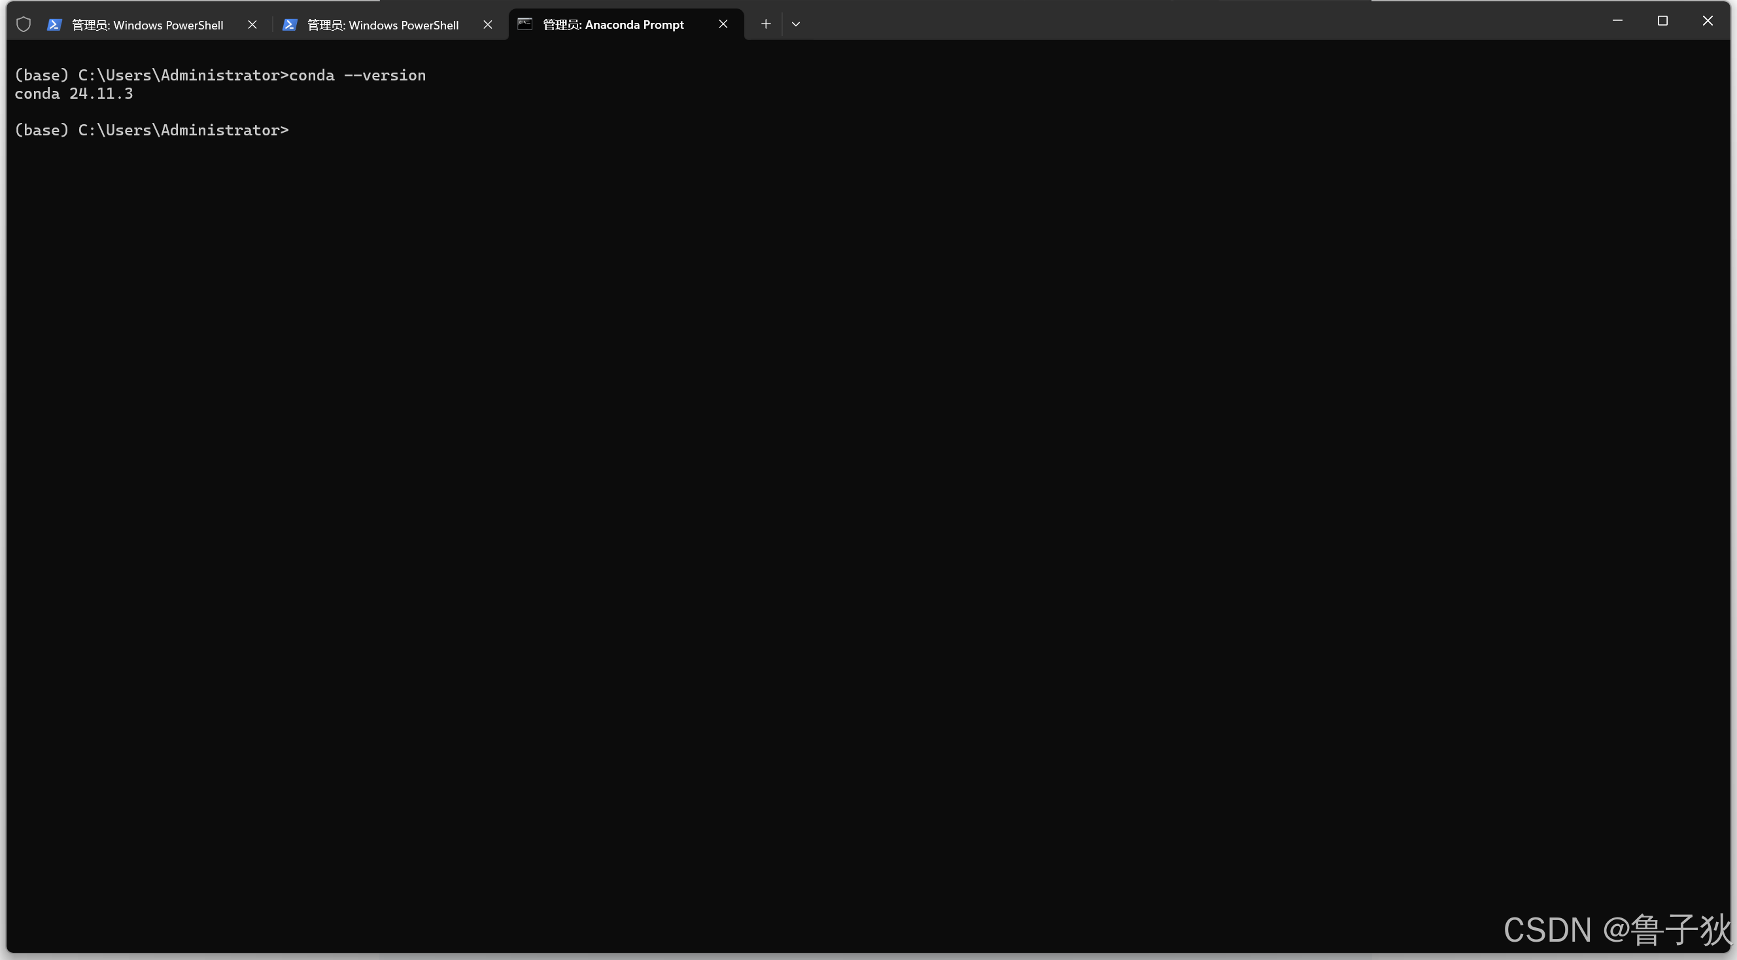Click the administrator shield icon
Image resolution: width=1737 pixels, height=960 pixels.
click(x=24, y=25)
